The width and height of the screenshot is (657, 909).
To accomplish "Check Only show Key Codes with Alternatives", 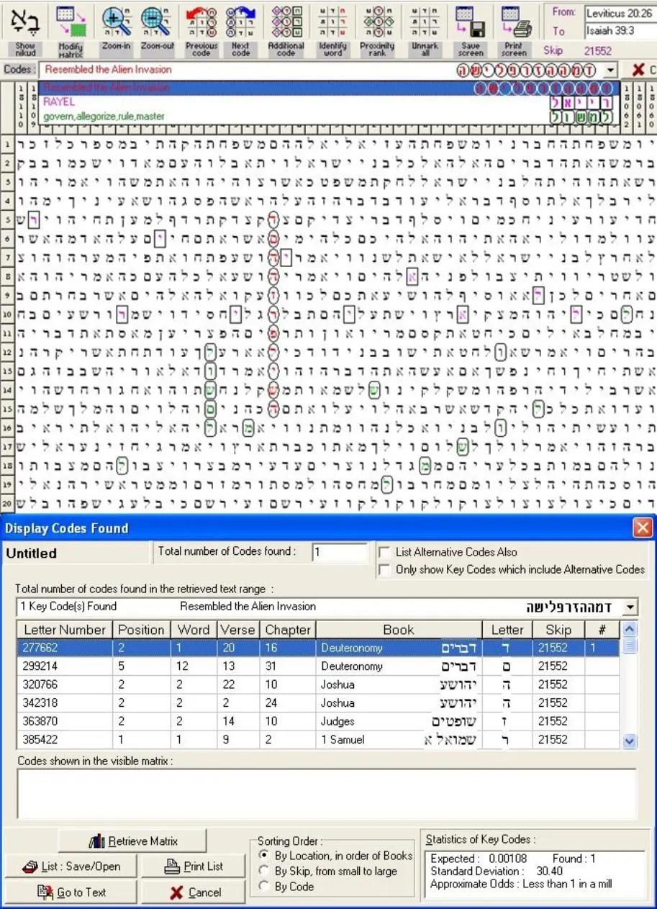I will click(384, 569).
